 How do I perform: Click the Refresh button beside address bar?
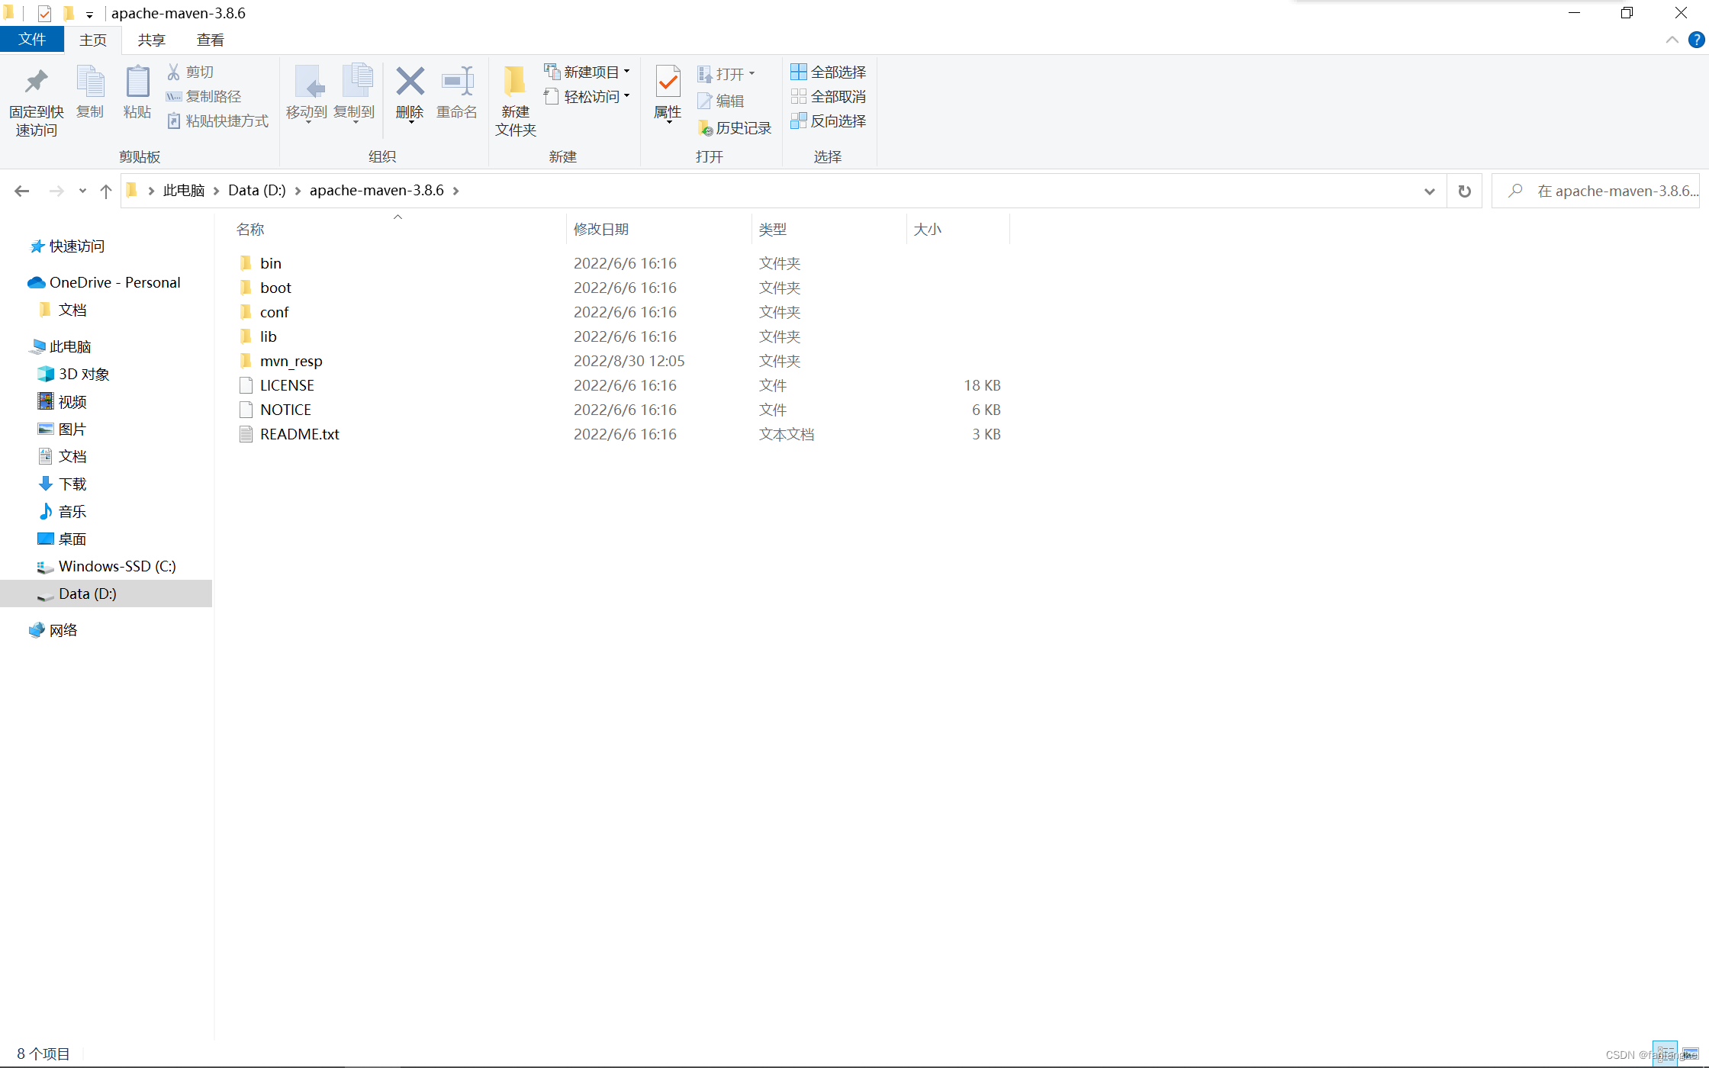(1464, 191)
